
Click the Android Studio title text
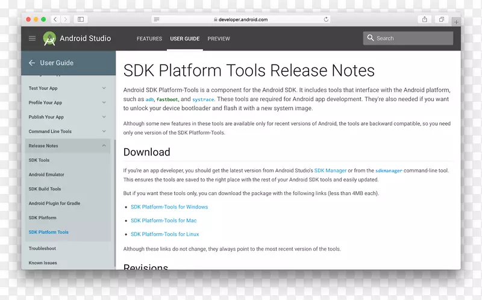pos(85,39)
